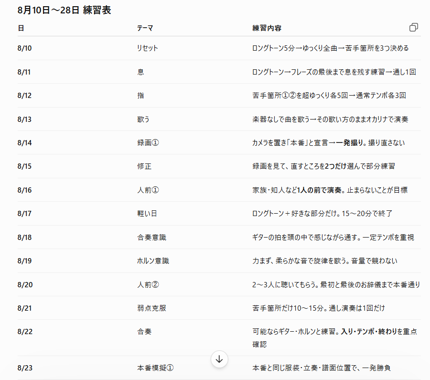This screenshot has width=430, height=380.
Task: Click the text 可能ならギター・ホルンと練習
Action: [x=294, y=331]
